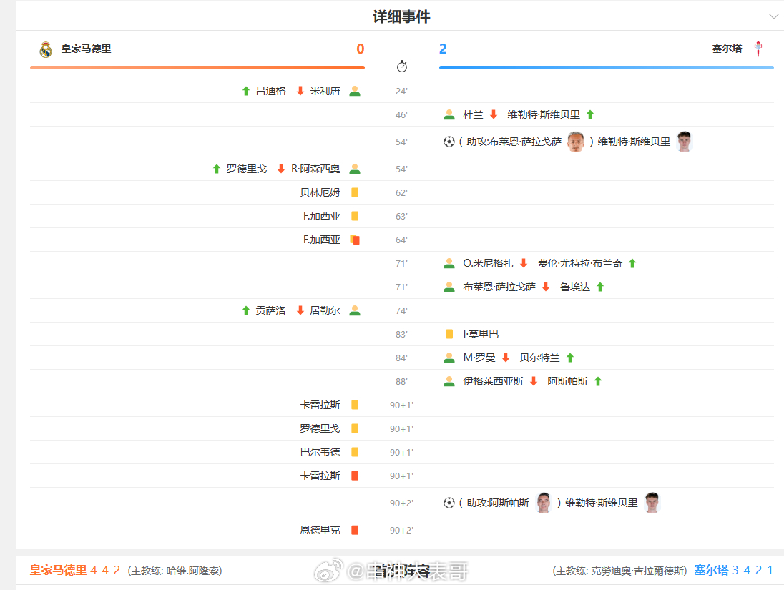
Task: Click substitution icon beside 杜兰 at 46'
Action: [x=449, y=114]
